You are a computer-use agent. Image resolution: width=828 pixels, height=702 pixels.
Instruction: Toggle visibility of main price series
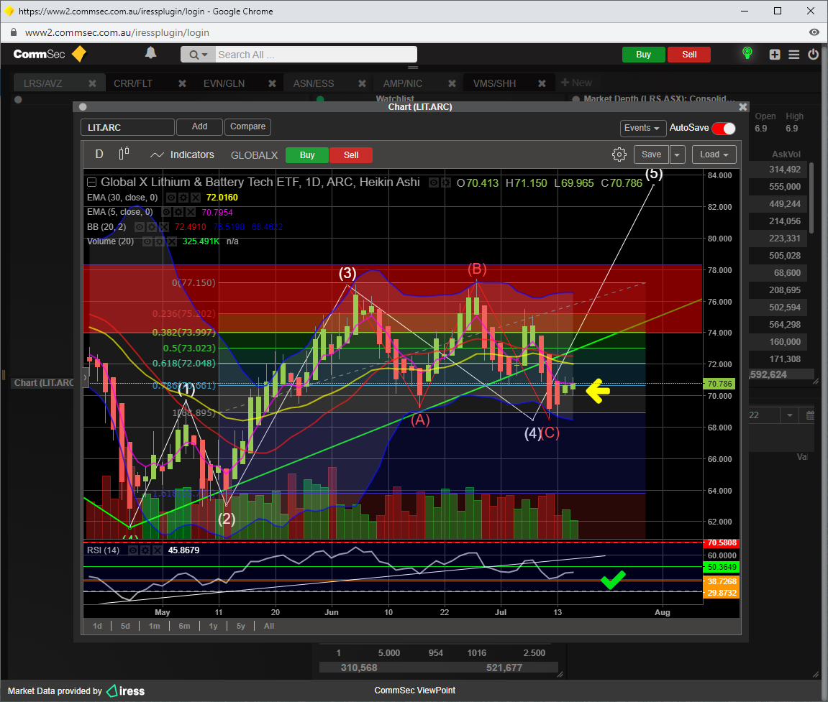(x=434, y=183)
